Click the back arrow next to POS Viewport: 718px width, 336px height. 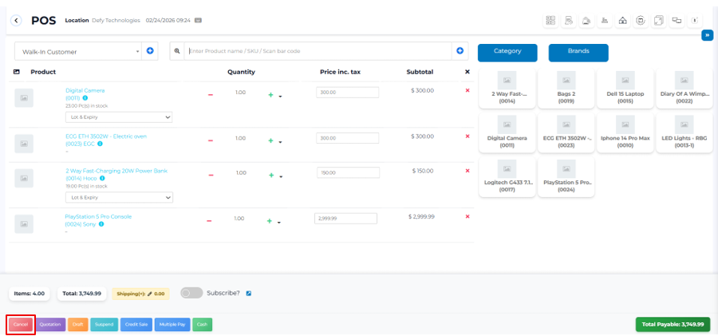(17, 20)
